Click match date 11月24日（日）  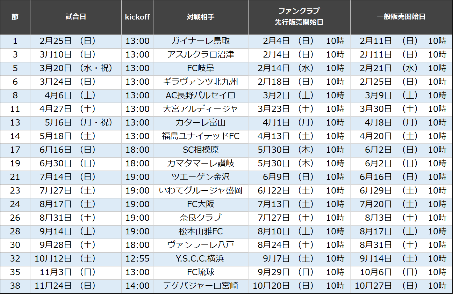pyautogui.click(x=65, y=286)
